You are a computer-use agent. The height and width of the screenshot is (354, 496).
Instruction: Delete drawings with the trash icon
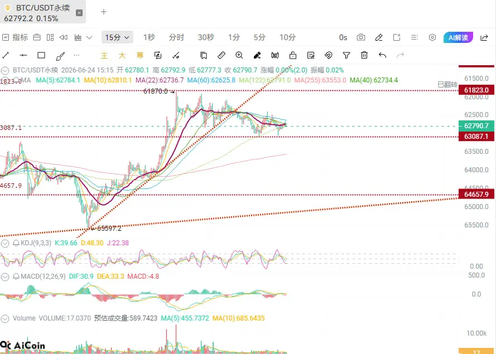(x=364, y=55)
